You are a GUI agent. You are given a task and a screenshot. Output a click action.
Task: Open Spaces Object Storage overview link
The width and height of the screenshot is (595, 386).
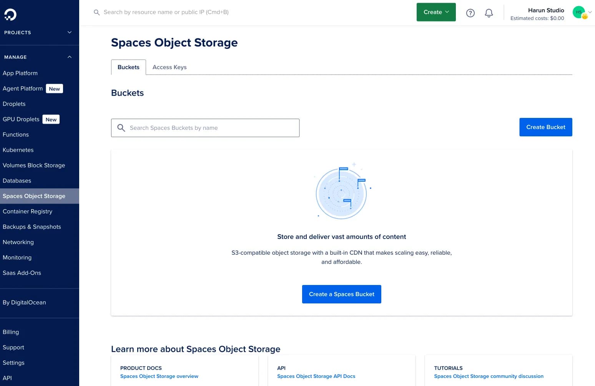pyautogui.click(x=159, y=376)
